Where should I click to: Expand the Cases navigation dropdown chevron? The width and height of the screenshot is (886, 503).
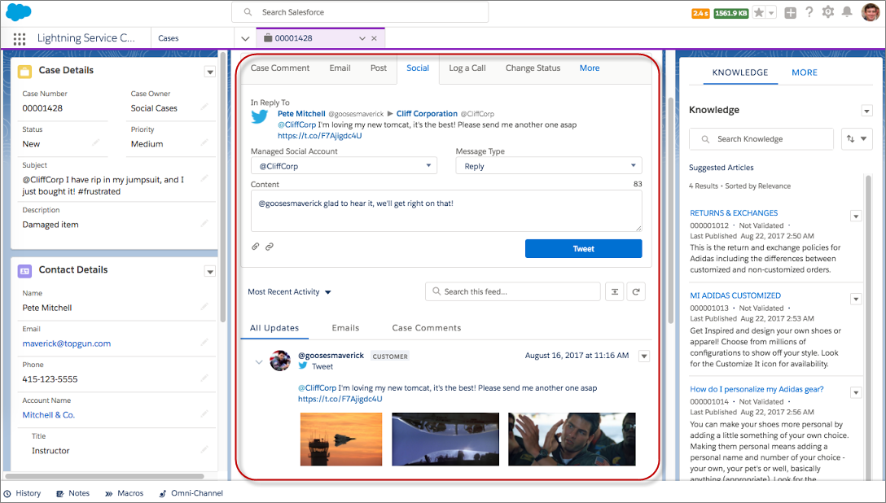tap(244, 38)
